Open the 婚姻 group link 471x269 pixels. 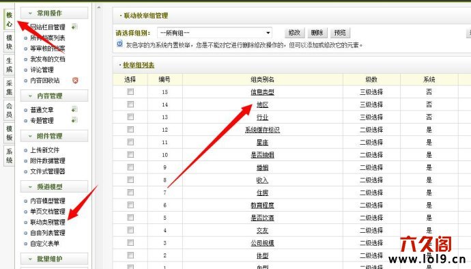click(x=262, y=167)
